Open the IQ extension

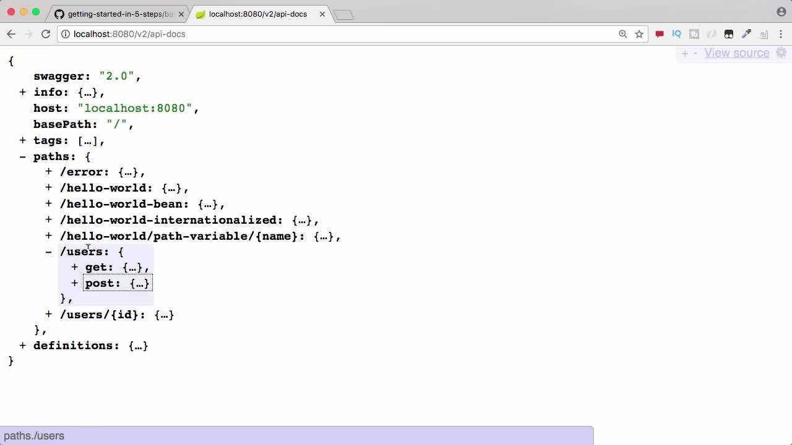click(x=676, y=34)
